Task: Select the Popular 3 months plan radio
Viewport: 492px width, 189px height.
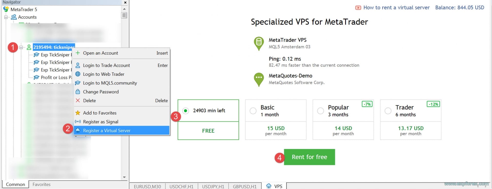Action: pyautogui.click(x=320, y=111)
